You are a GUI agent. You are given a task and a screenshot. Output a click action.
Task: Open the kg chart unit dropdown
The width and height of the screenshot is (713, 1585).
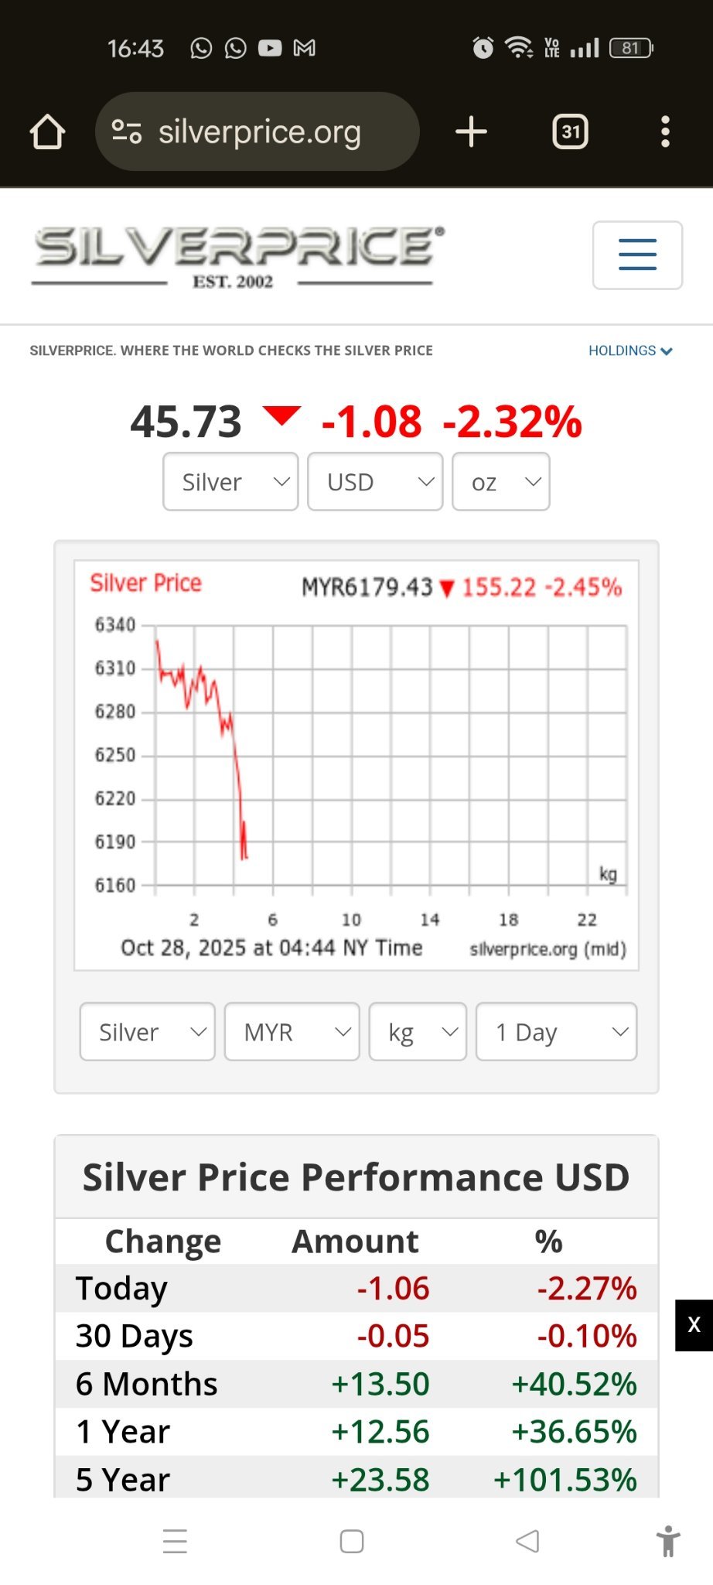tap(418, 1032)
